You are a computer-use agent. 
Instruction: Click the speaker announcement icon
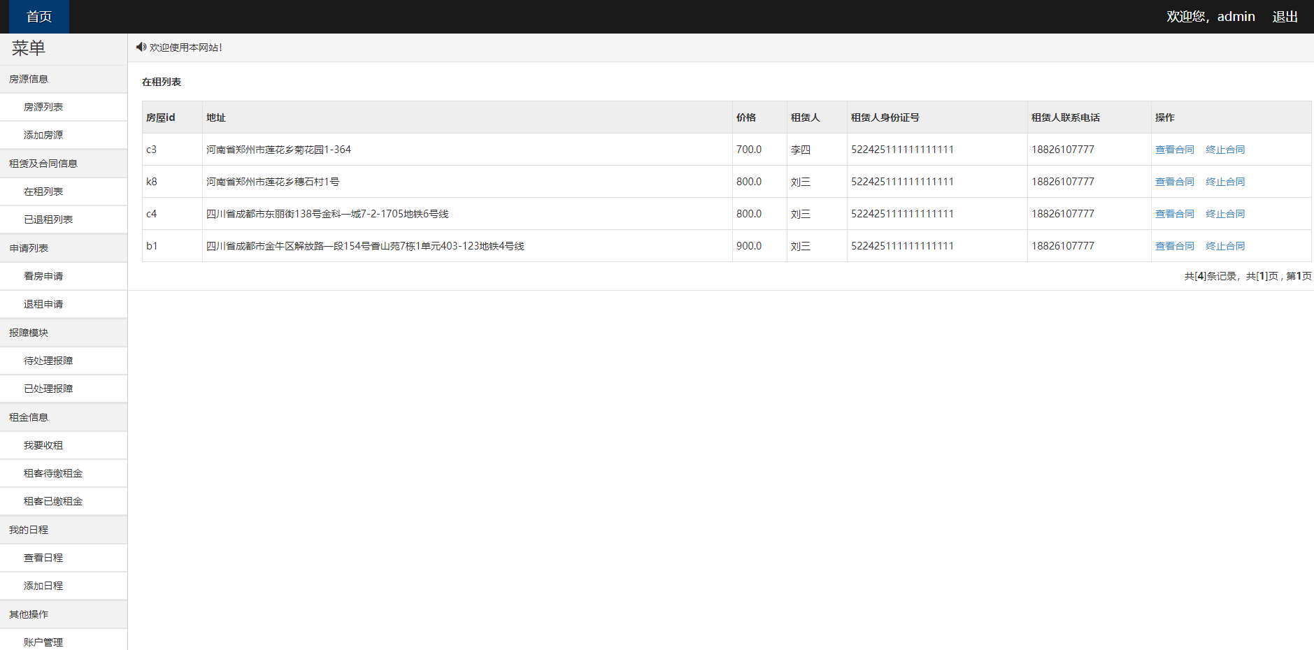point(141,47)
